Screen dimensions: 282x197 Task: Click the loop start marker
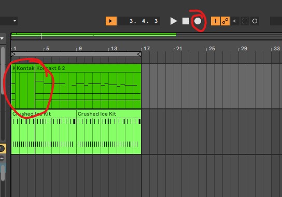pyautogui.click(x=13, y=54)
